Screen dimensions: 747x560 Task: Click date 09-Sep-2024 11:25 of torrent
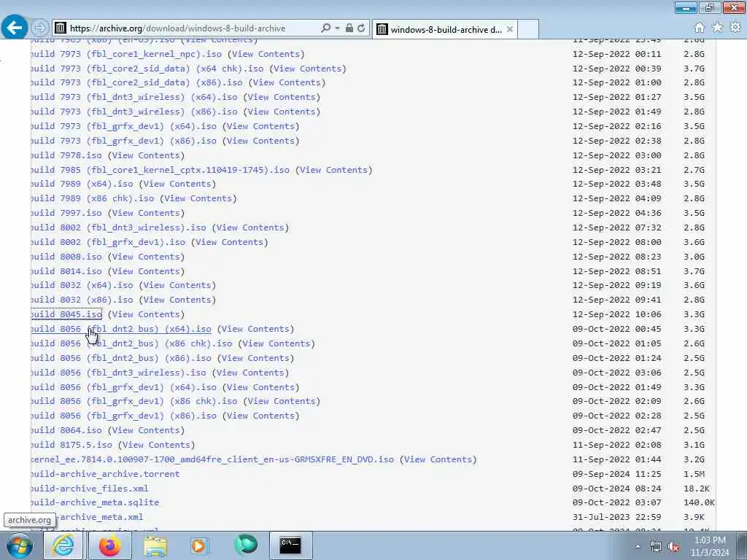(617, 474)
